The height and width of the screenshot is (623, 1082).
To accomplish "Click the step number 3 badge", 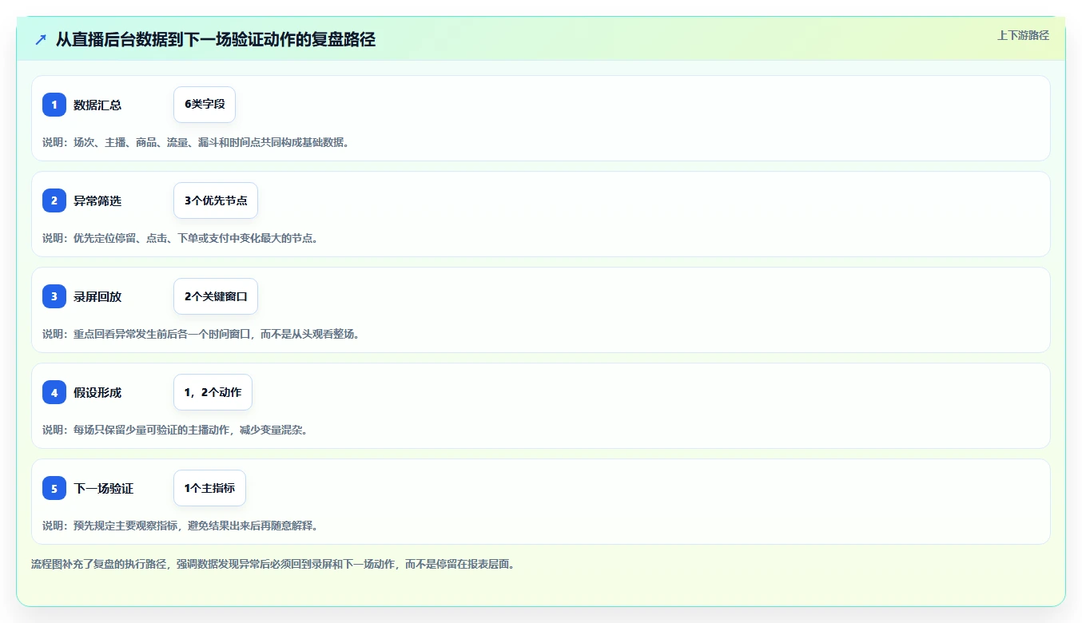I will 54,296.
